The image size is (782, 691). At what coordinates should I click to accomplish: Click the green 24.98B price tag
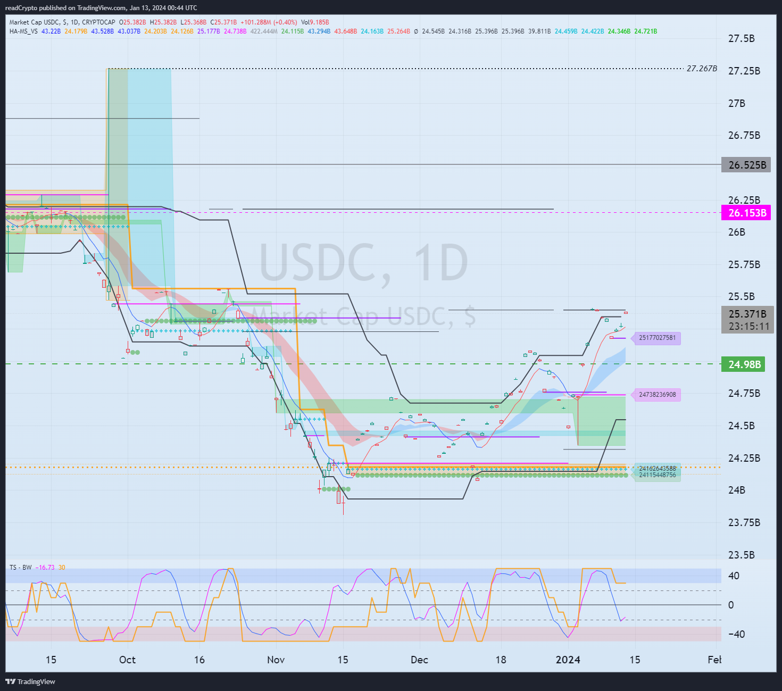744,364
